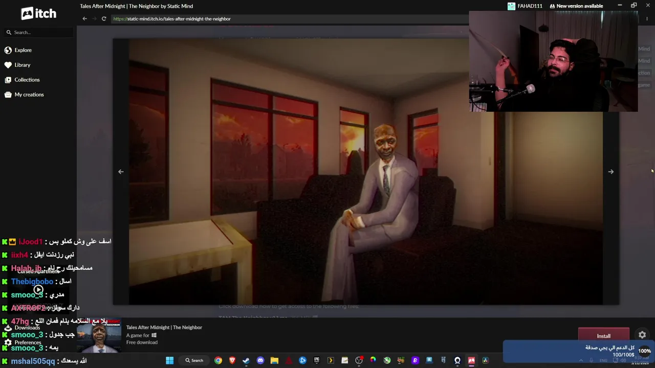Open Steam from the taskbar
The width and height of the screenshot is (655, 368).
pyautogui.click(x=246, y=360)
